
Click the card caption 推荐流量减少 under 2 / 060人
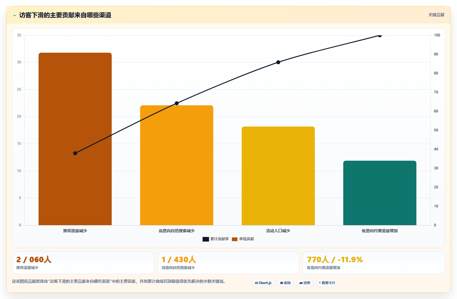[x=27, y=267]
